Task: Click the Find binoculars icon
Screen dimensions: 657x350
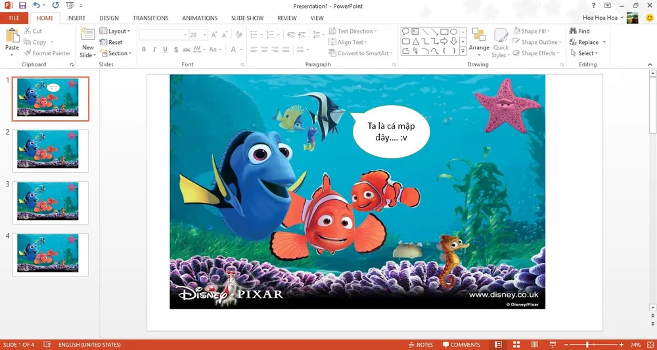Action: 573,31
